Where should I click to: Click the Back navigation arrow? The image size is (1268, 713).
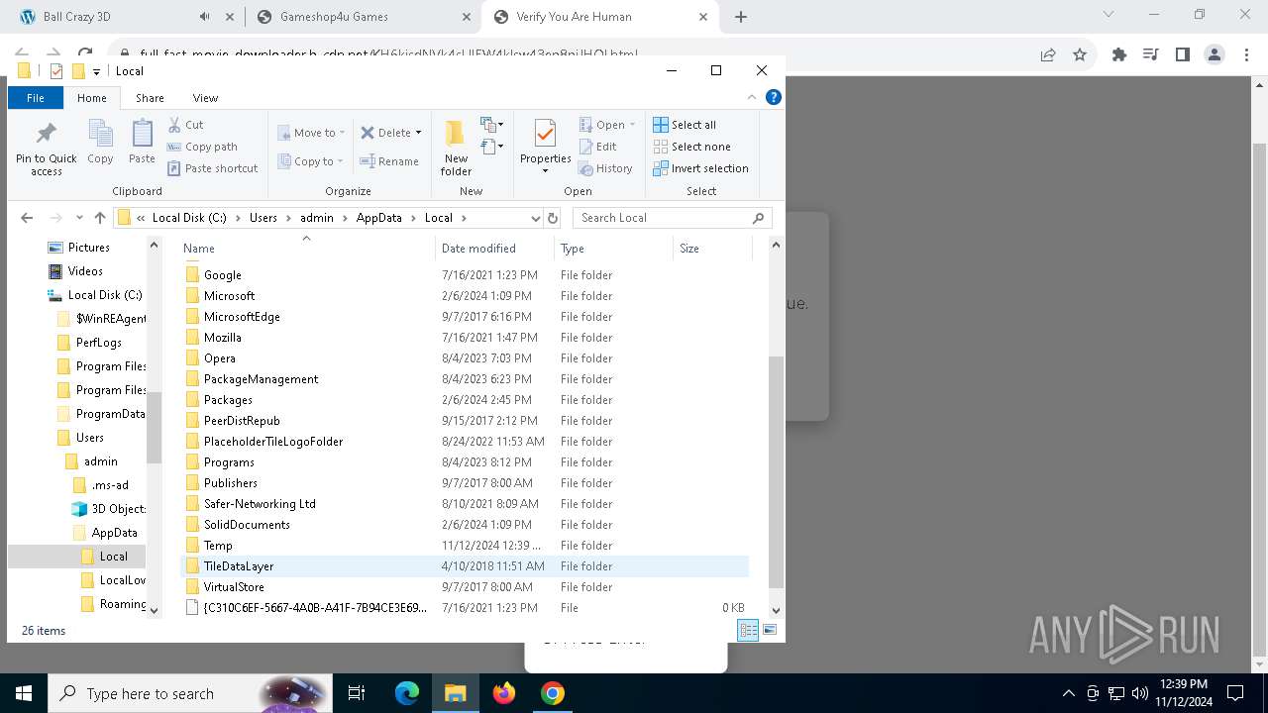[x=27, y=218]
